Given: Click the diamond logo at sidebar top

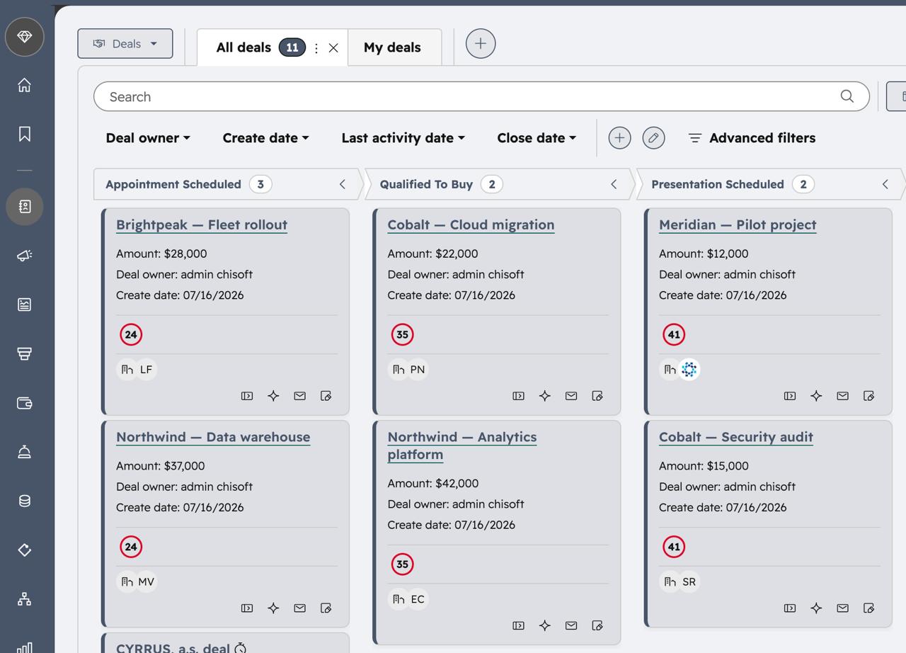Looking at the screenshot, I should coord(25,37).
